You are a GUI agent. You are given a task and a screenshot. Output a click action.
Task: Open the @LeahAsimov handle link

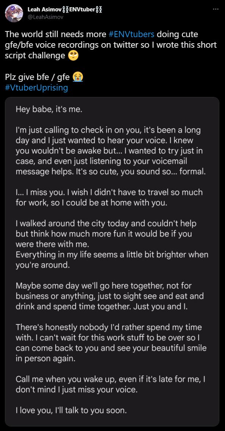pyautogui.click(x=45, y=17)
